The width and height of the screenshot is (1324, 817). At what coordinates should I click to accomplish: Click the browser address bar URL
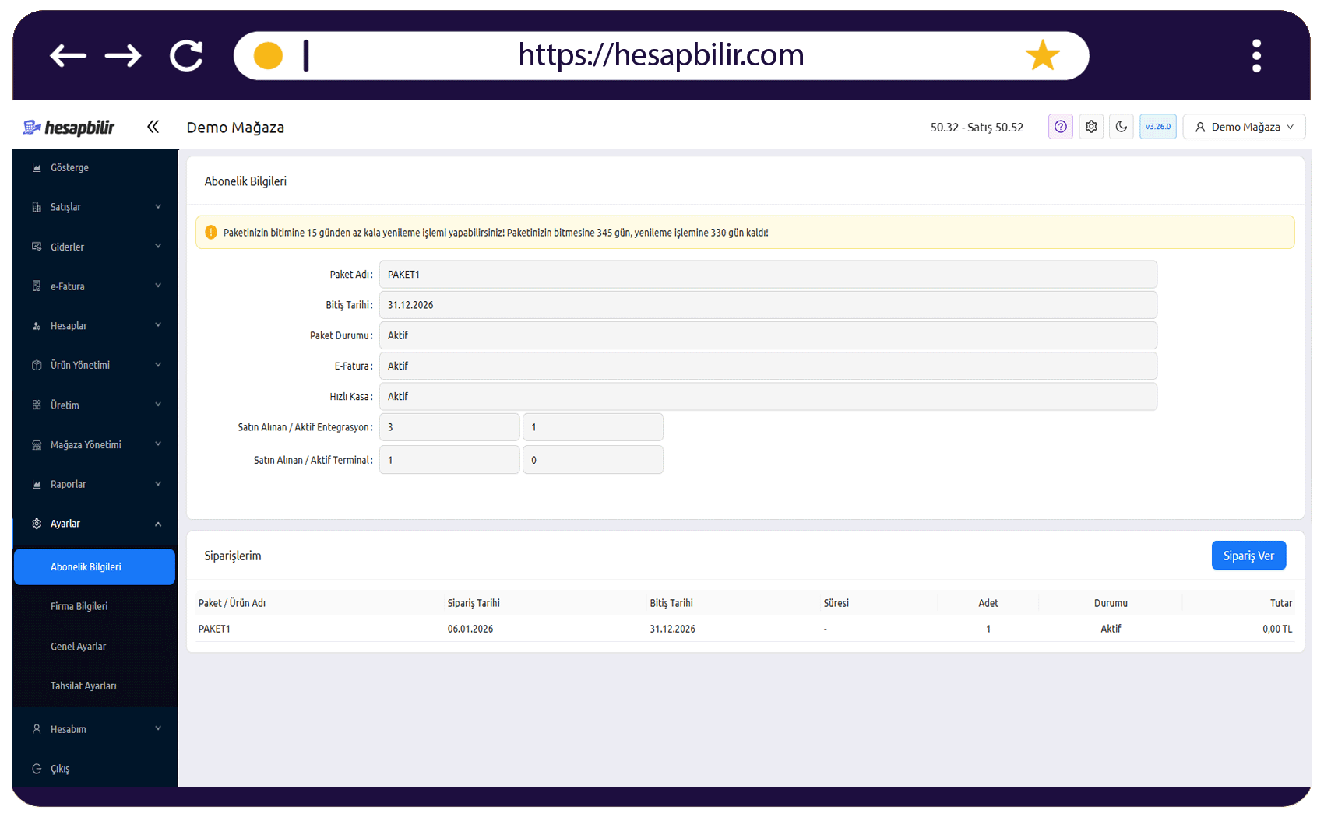(661, 55)
